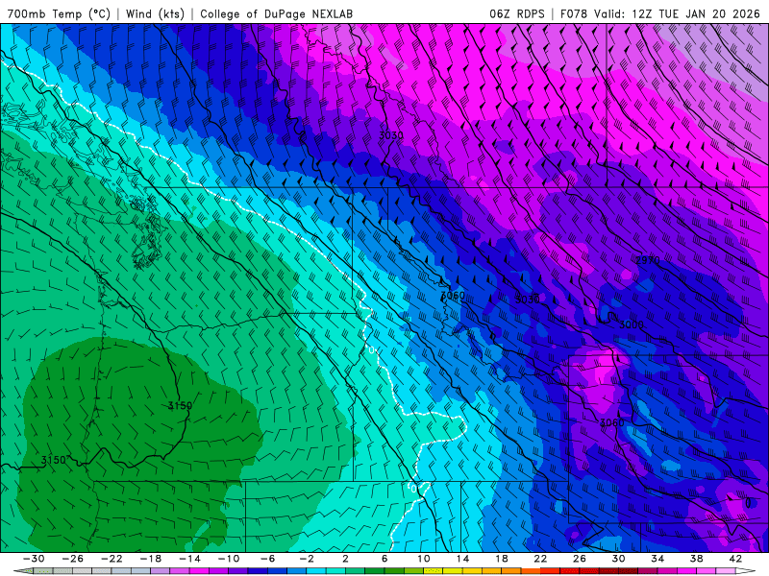This screenshot has width=769, height=576.
Task: Click the "College of DuPage NEXLAB" label
Action: 276,13
